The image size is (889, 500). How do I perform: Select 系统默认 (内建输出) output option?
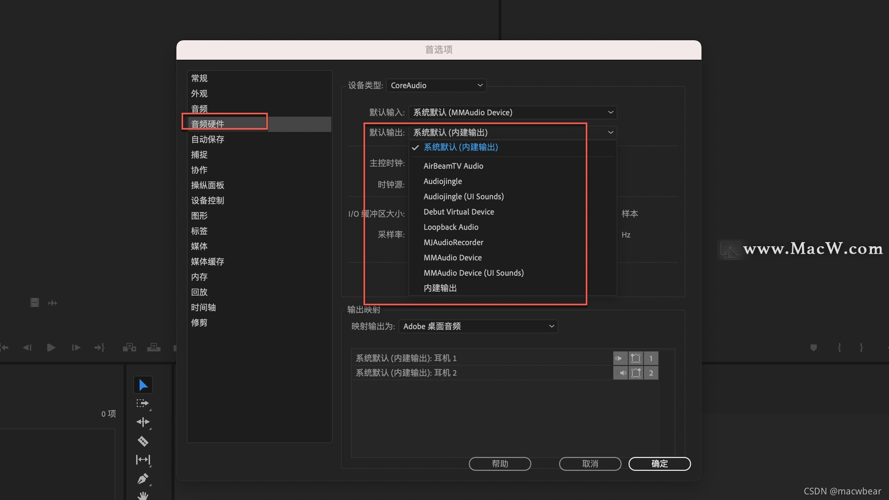[x=460, y=147]
